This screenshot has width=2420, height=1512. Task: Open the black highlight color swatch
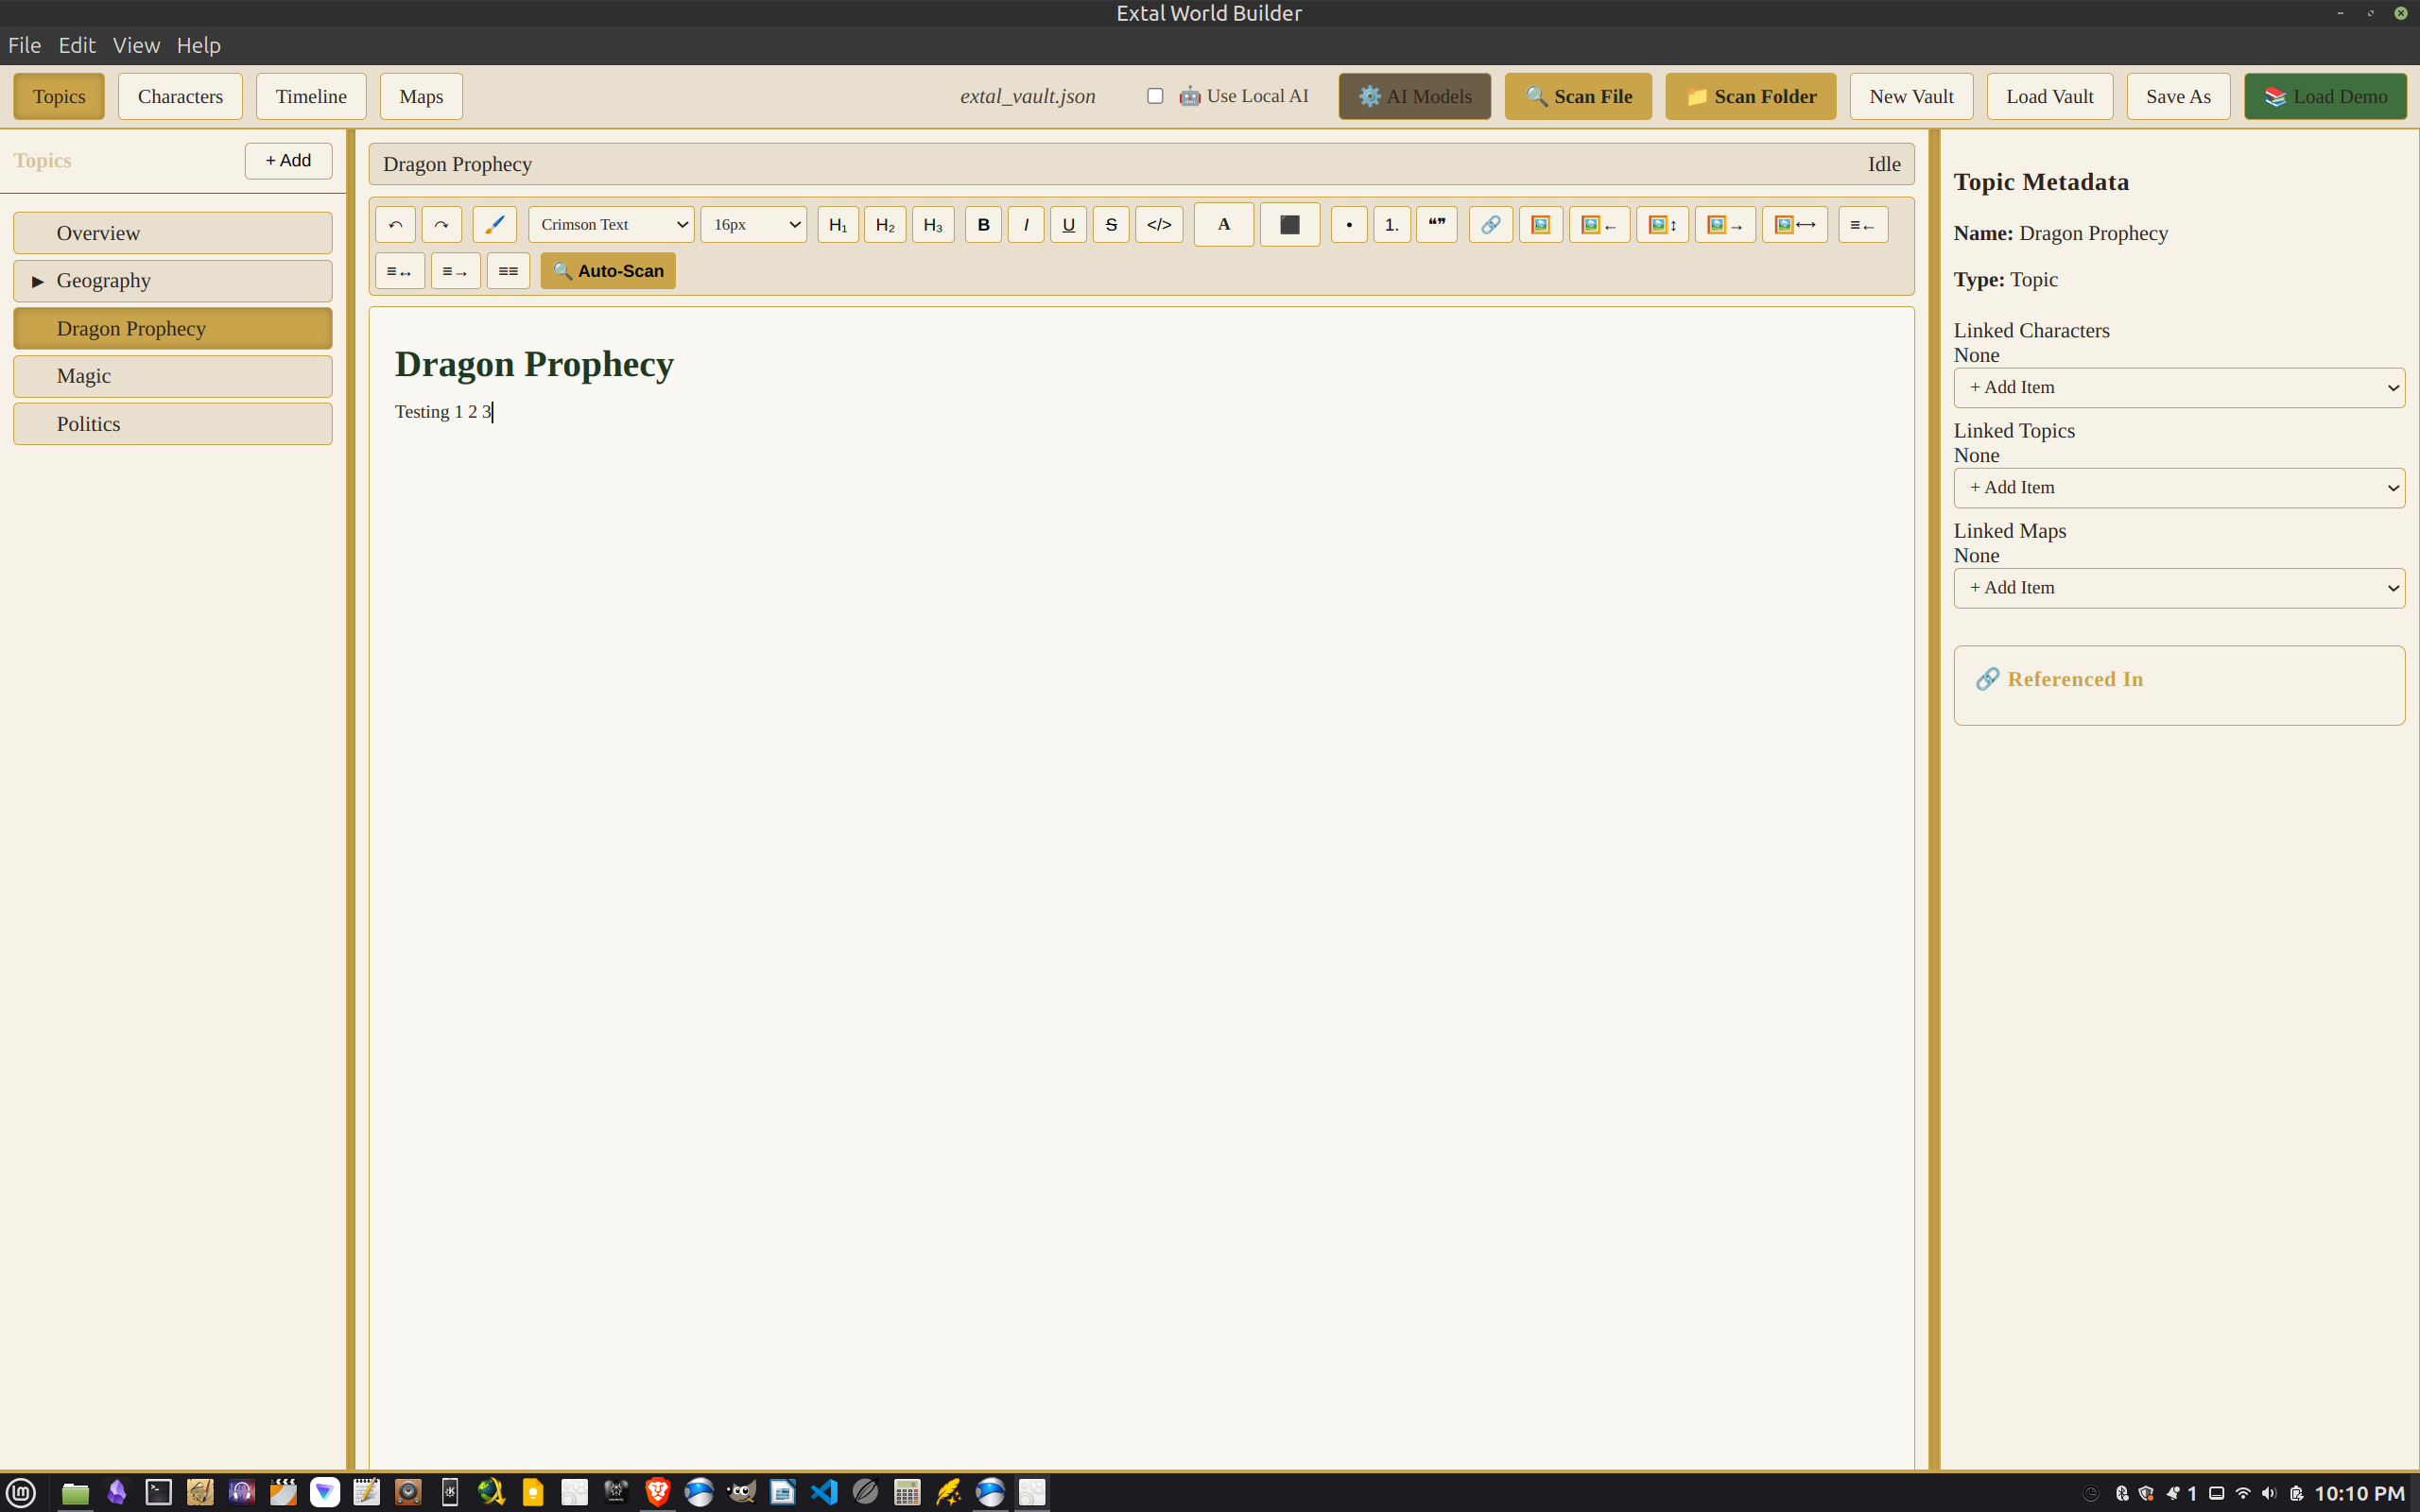(1289, 224)
